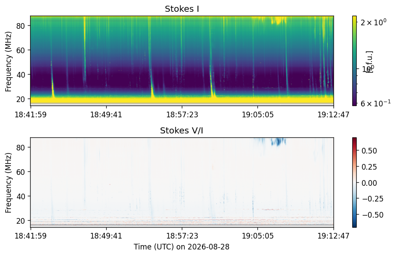Screen dimensions: 396x256
Task: Click the 0.50 tick label on the V/I colorbar
Action: [x=369, y=150]
